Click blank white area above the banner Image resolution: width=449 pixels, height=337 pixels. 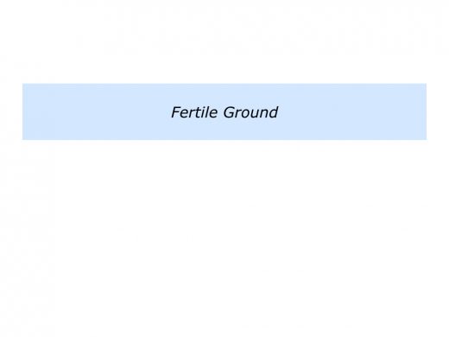pos(224,41)
